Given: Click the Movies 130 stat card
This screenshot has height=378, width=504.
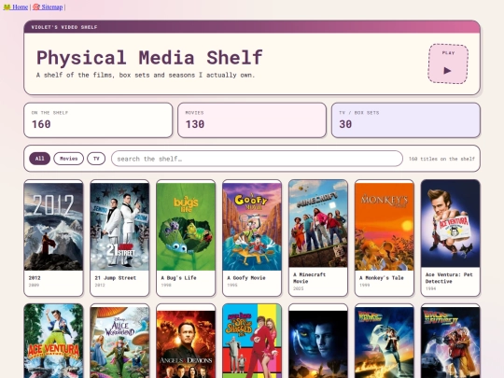Looking at the screenshot, I should 252,120.
